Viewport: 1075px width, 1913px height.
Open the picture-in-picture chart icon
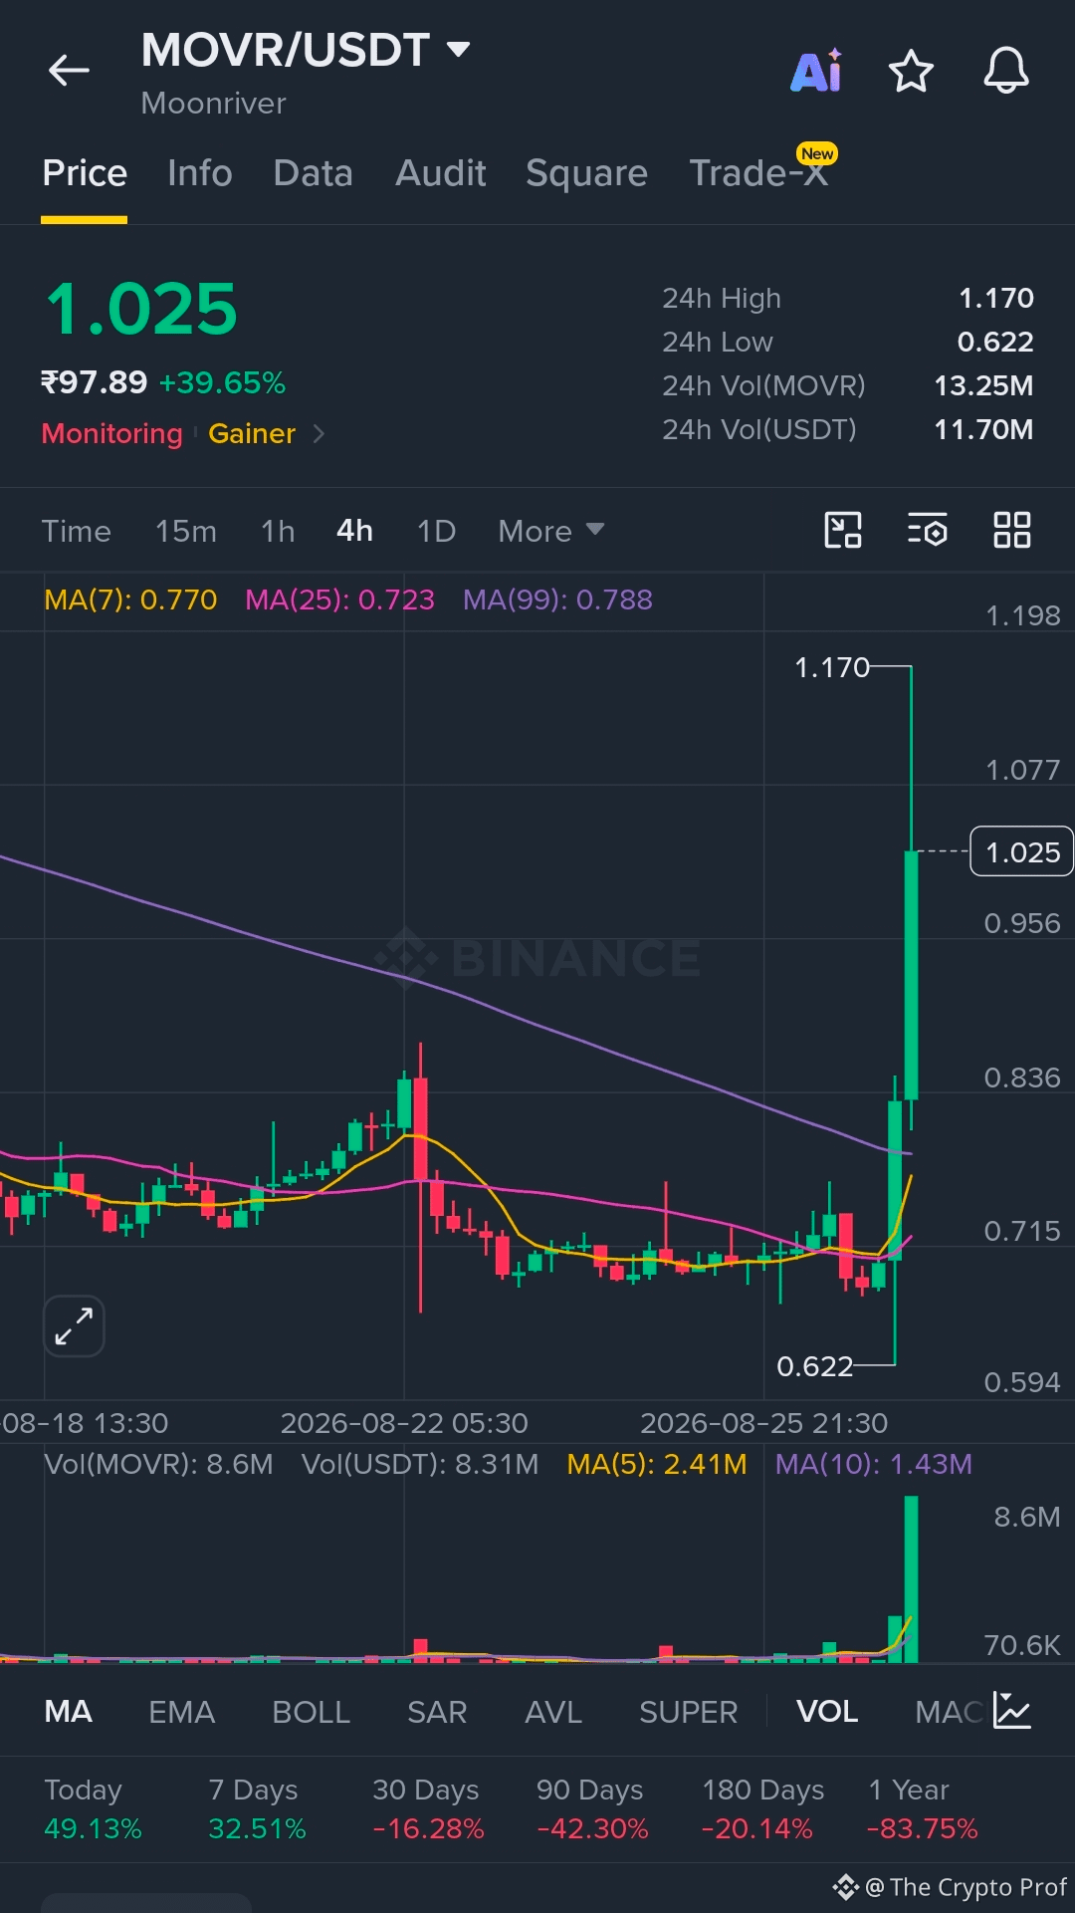coord(843,530)
